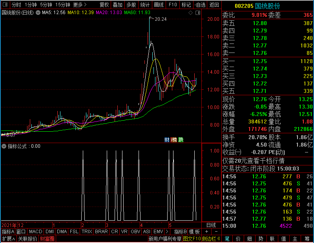Screen dimensions: 314x243
Task: Select the 联 linked tab
Action: click(x=272, y=239)
